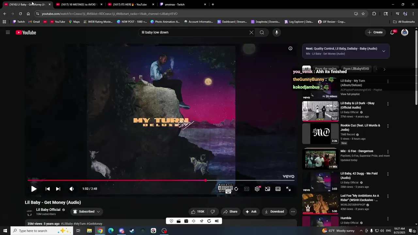Screen dimensions: 418x235
Task: View full playlist link
Action: pos(350,94)
